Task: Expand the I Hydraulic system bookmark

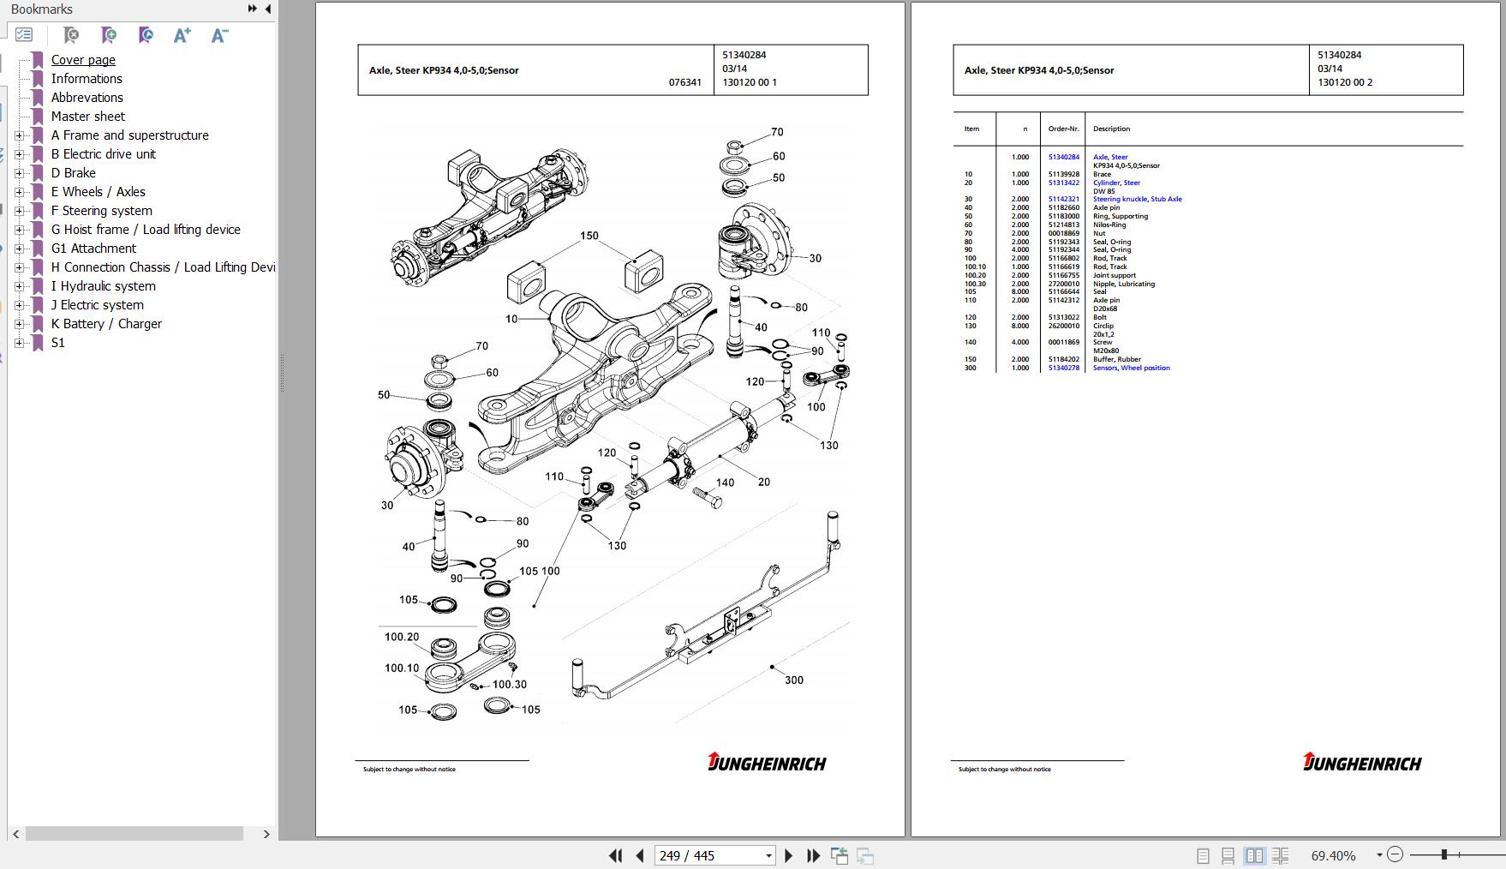Action: coord(19,286)
